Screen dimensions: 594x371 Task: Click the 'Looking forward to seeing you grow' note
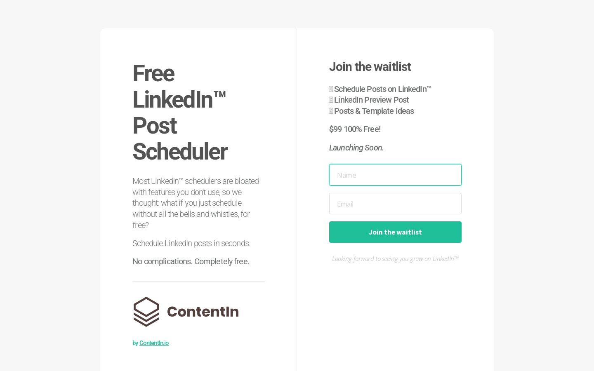[x=395, y=259]
